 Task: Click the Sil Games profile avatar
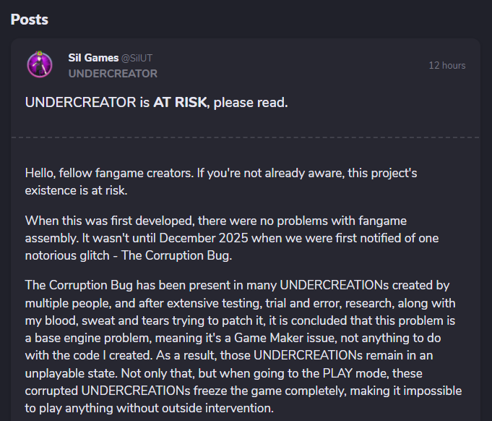pos(40,65)
